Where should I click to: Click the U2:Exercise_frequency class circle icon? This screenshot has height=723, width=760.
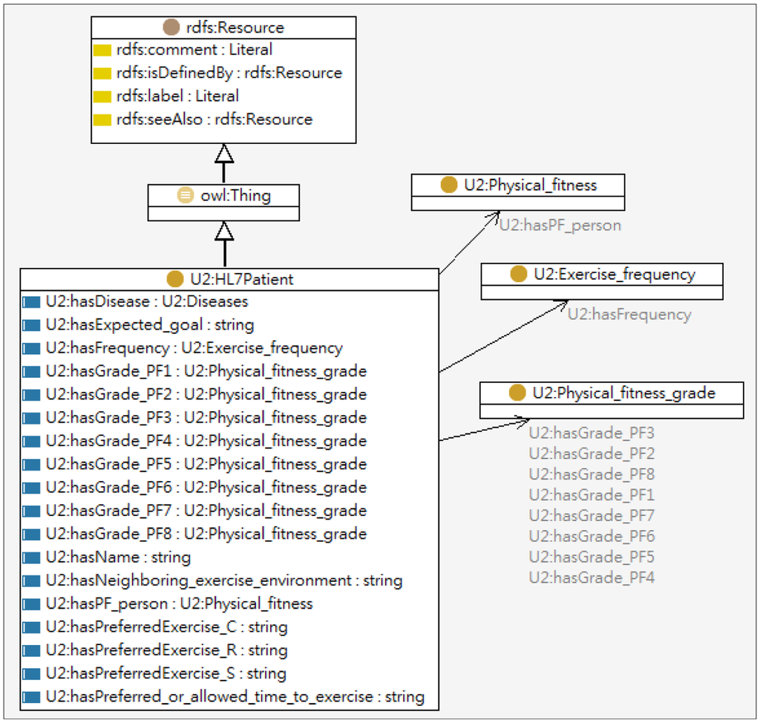click(x=519, y=275)
